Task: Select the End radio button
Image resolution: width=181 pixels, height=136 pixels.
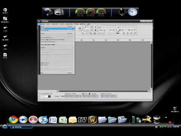Action: (x=83, y=94)
